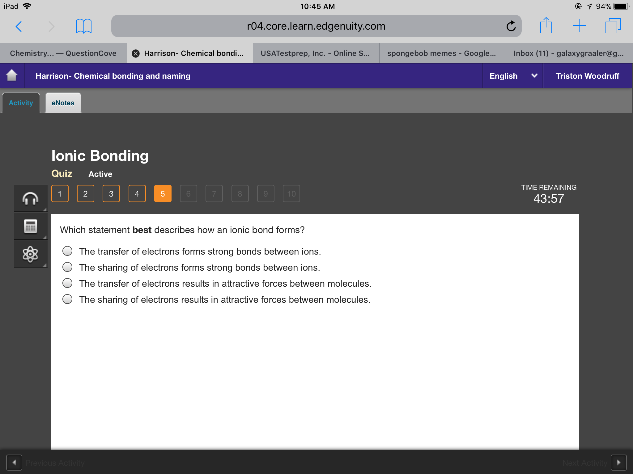Go to quiz question 1
633x474 pixels.
pyautogui.click(x=60, y=193)
